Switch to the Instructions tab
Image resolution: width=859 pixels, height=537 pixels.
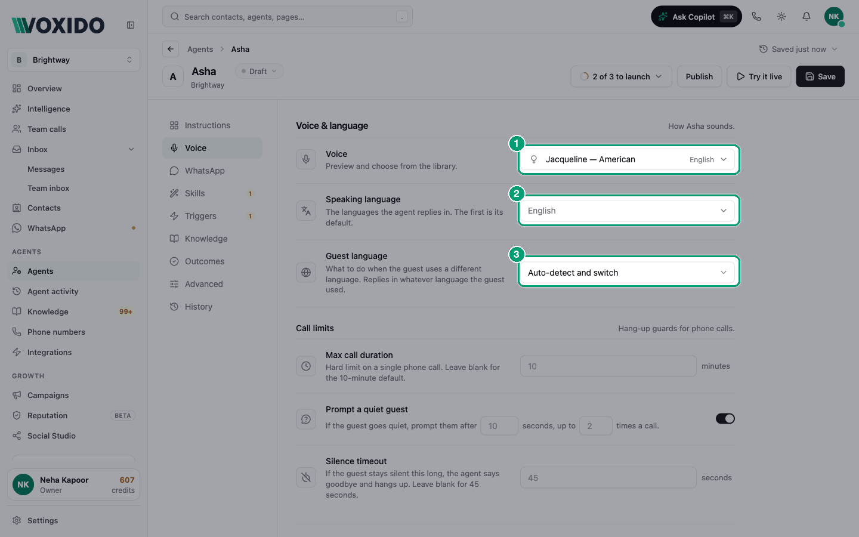tap(212, 125)
